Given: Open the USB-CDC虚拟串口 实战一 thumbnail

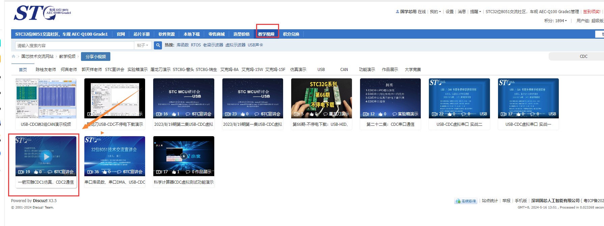Looking at the screenshot, I should 528,98.
